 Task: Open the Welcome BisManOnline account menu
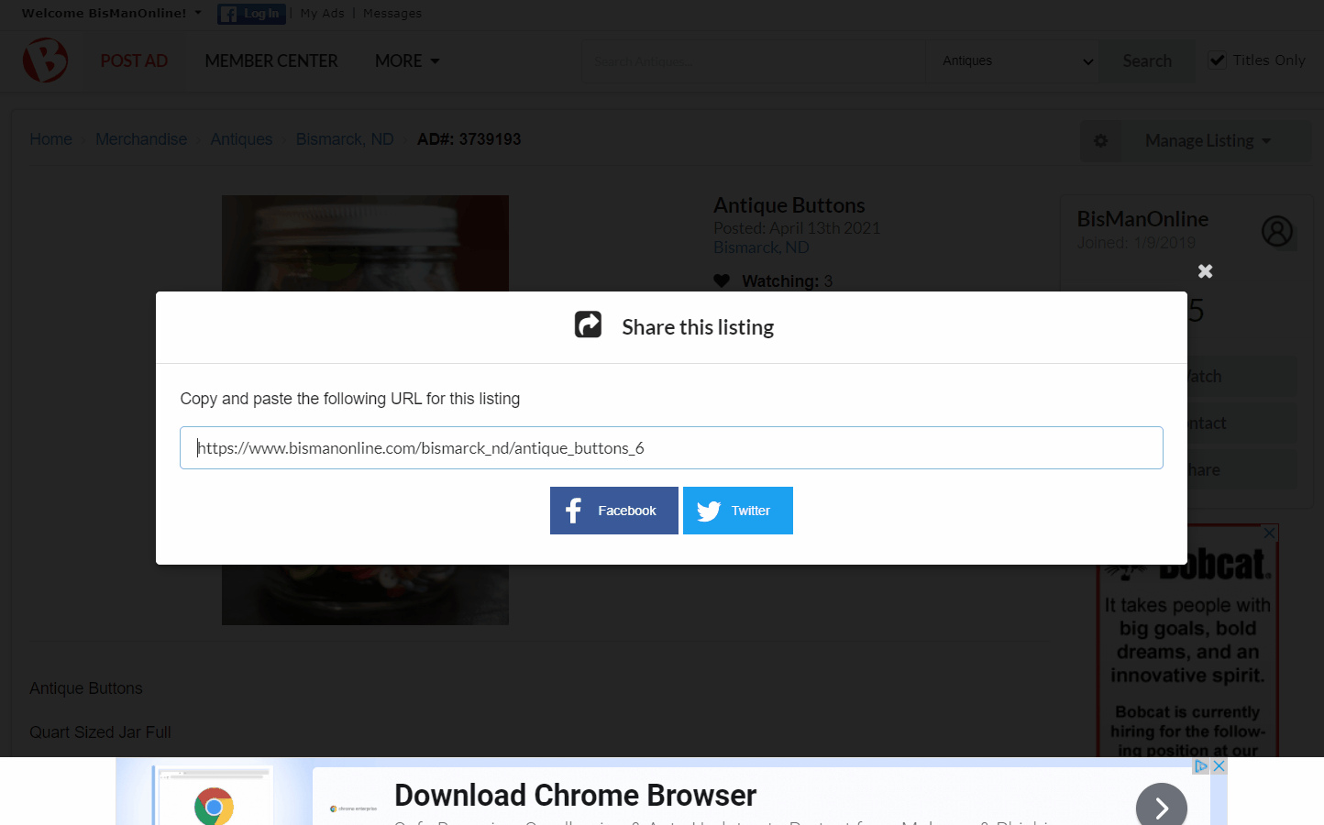pyautogui.click(x=108, y=13)
